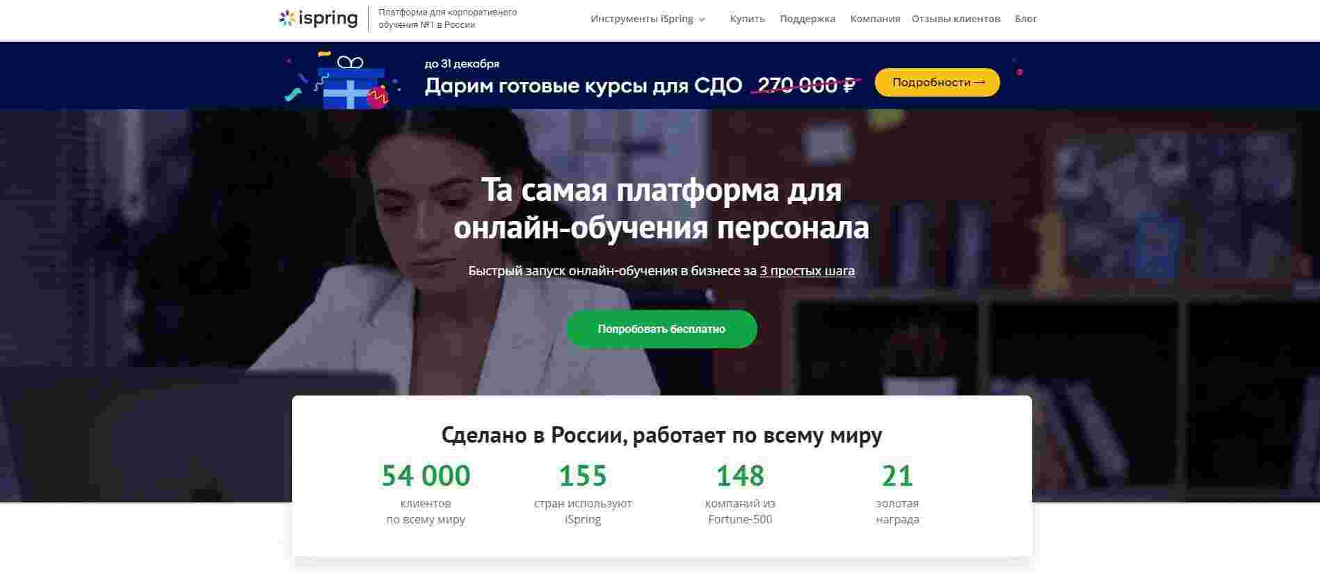Click the 148 Fortune-500 companies statistic
Image resolution: width=1320 pixels, height=572 pixels.
740,493
